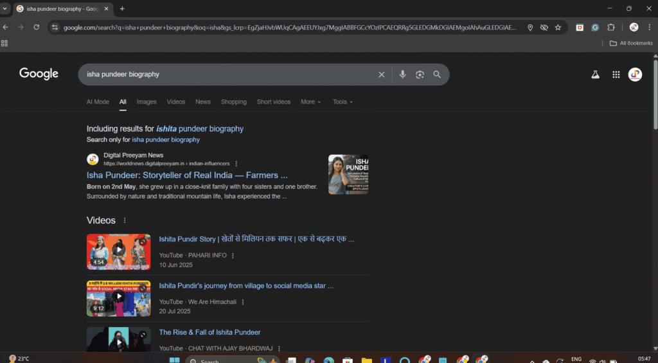This screenshot has height=363, width=658.
Task: Open the taskbar clock showing 05:47
Action: point(644,359)
